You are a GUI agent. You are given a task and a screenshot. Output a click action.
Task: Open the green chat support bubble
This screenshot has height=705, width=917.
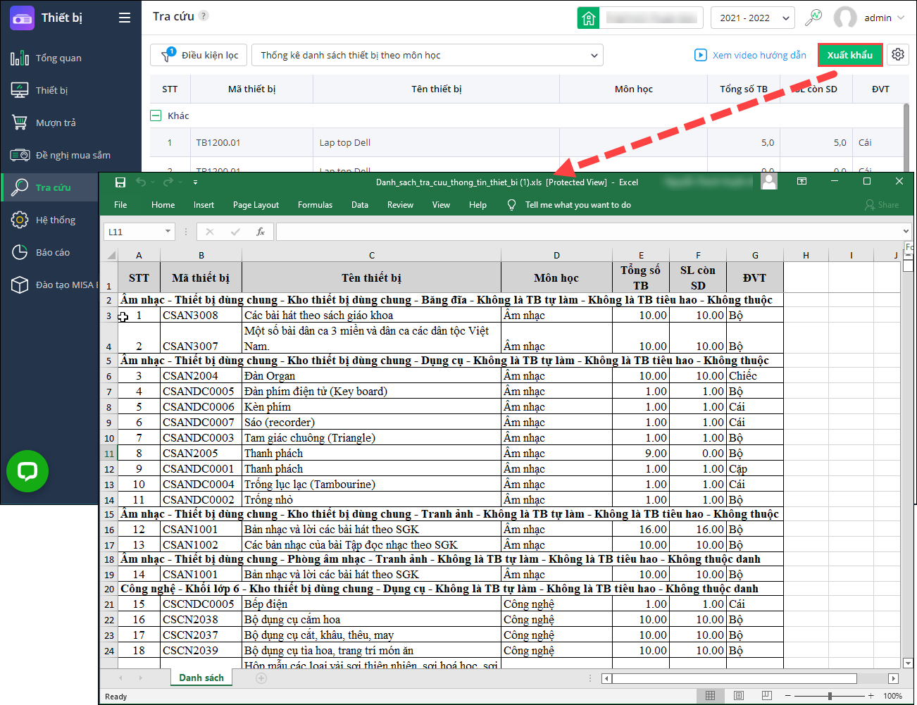pos(27,471)
